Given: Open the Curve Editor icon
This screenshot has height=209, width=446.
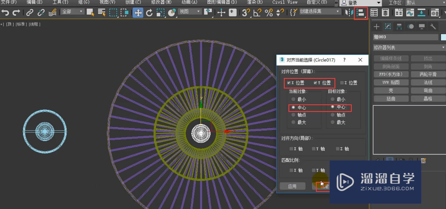Looking at the screenshot, I should [x=410, y=12].
